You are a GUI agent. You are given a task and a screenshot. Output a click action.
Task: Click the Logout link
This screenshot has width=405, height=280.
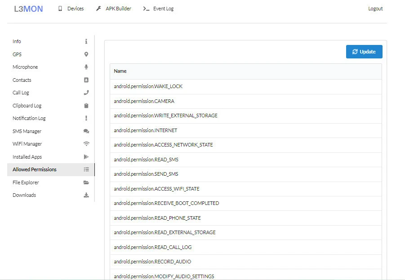click(x=375, y=9)
